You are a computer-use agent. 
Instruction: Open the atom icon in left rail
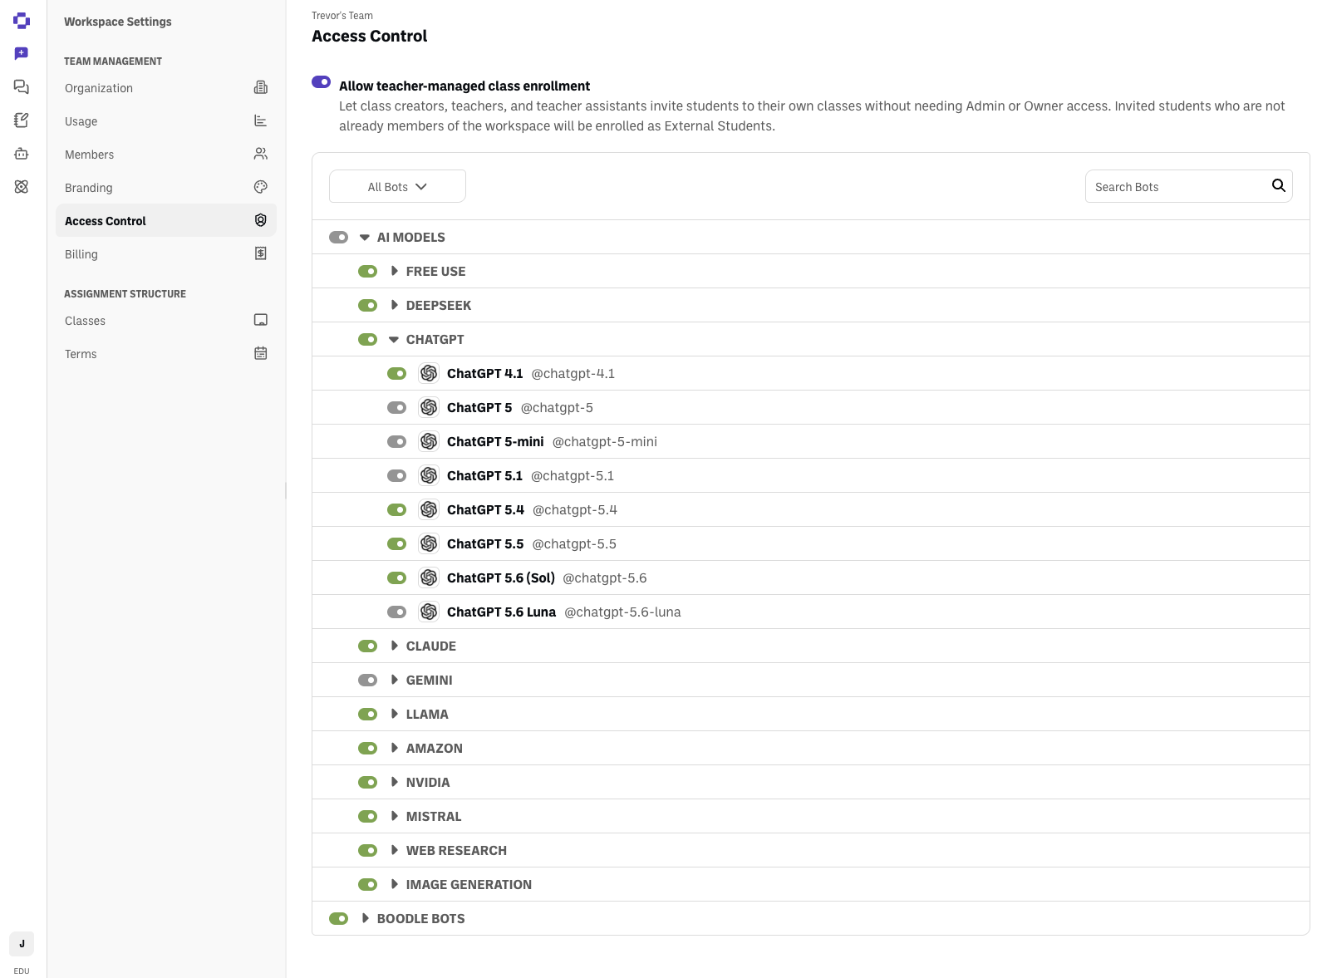point(22,187)
